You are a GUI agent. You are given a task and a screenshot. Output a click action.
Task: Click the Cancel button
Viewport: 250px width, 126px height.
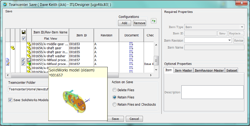134,119
